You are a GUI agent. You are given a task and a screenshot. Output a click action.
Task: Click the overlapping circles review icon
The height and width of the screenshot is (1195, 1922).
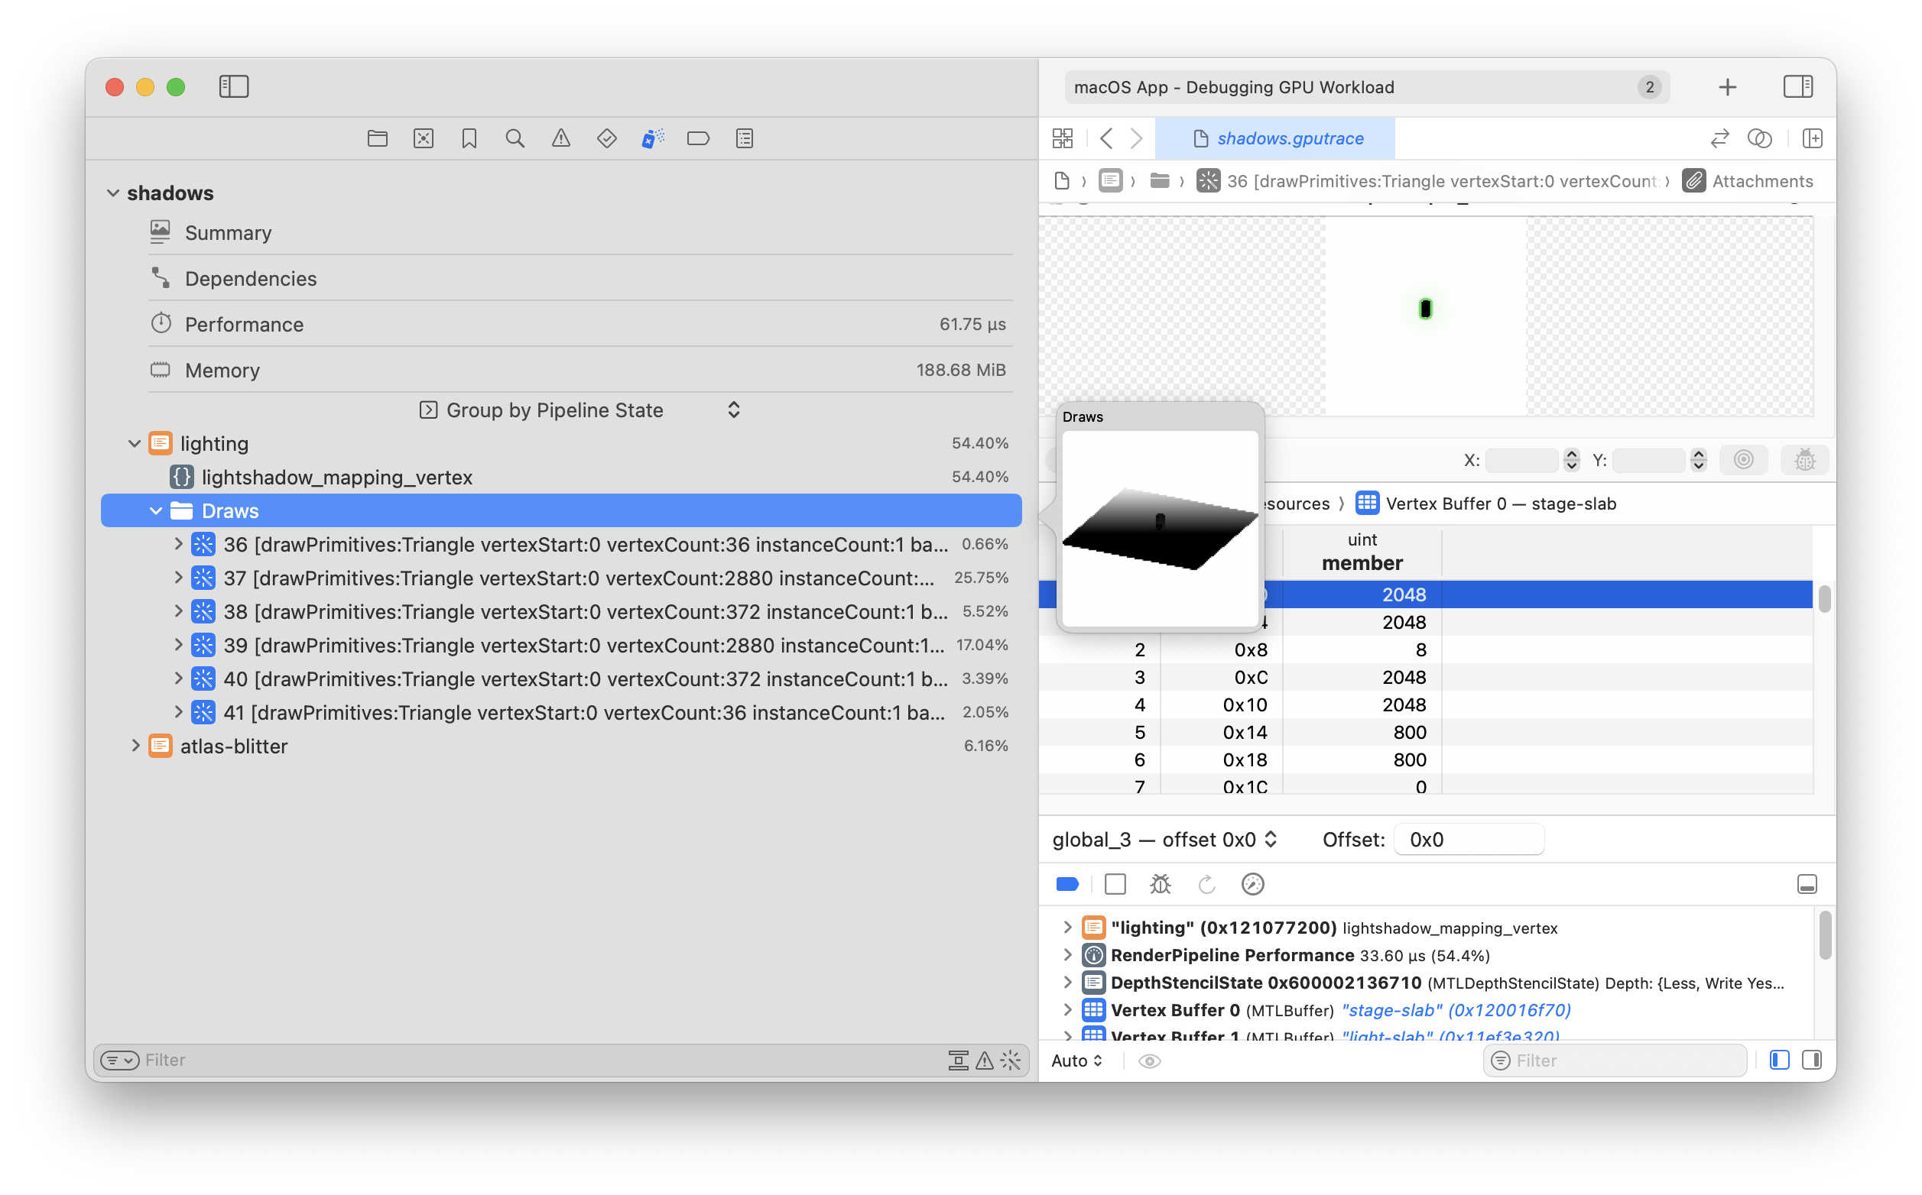click(x=1760, y=139)
